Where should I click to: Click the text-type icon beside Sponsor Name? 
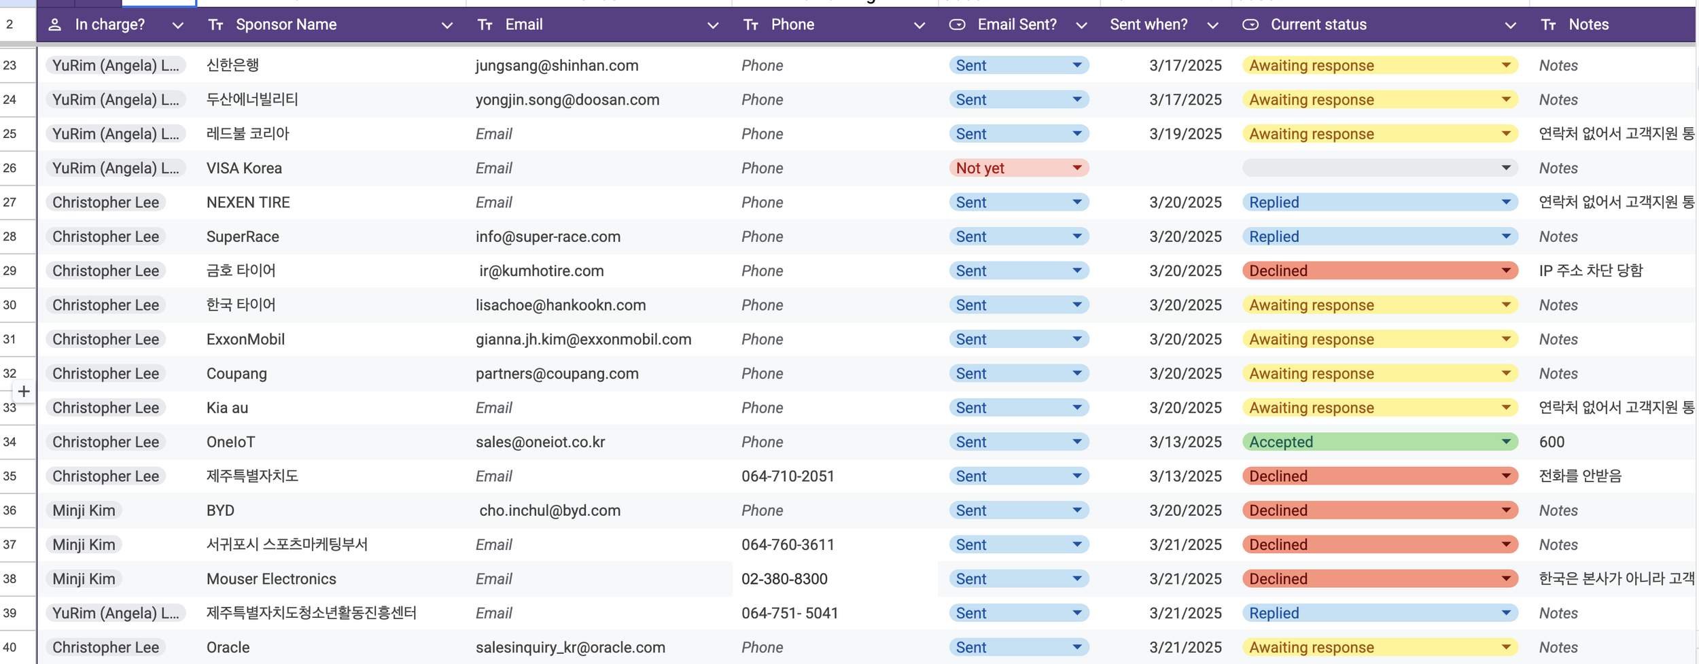coord(216,25)
